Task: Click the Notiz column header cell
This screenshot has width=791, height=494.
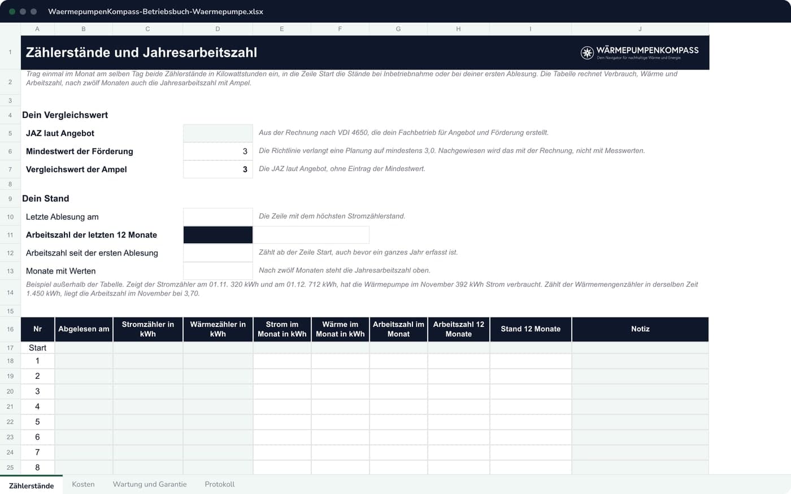Action: pos(640,329)
